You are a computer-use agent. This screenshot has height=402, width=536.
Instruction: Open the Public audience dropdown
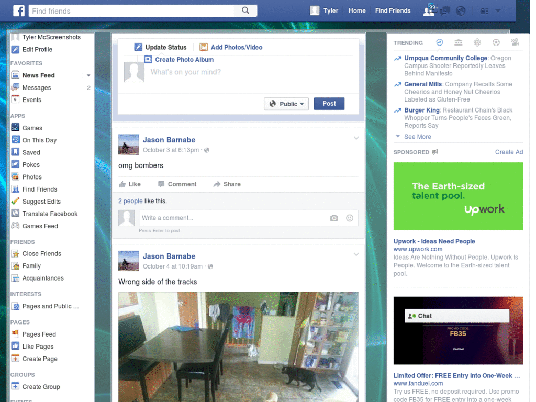click(x=286, y=104)
